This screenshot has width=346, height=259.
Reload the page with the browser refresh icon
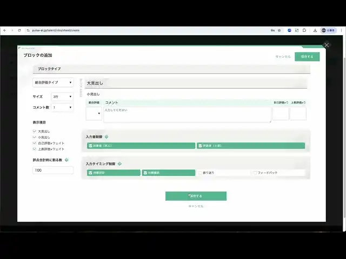point(19,30)
